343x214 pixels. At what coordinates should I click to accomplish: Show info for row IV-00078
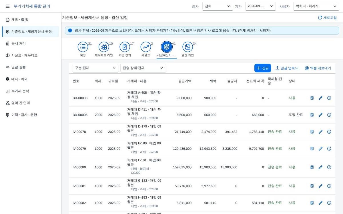[329, 132]
